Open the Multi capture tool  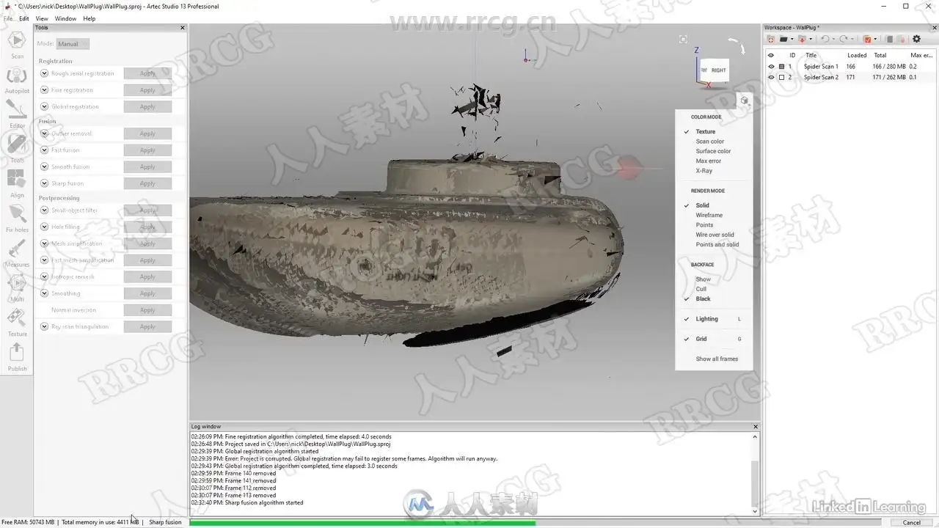[x=17, y=287]
